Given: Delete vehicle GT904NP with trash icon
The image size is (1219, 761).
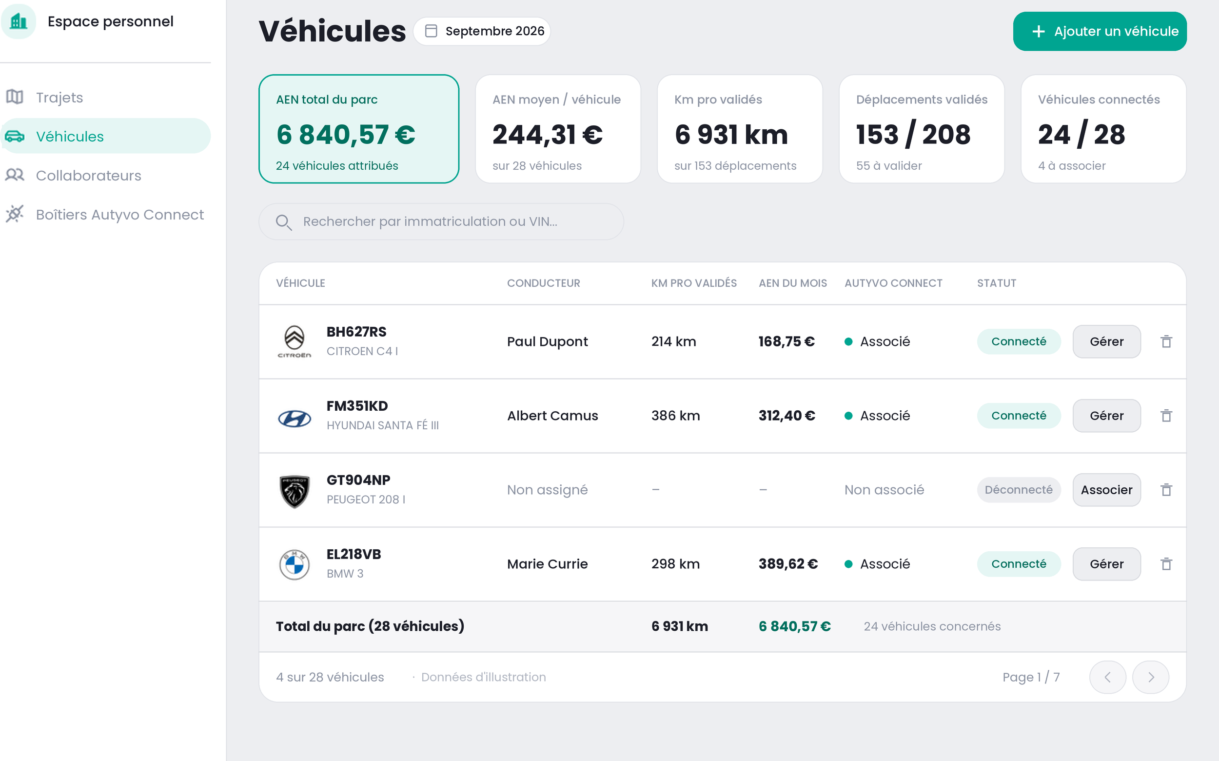Looking at the screenshot, I should 1166,490.
